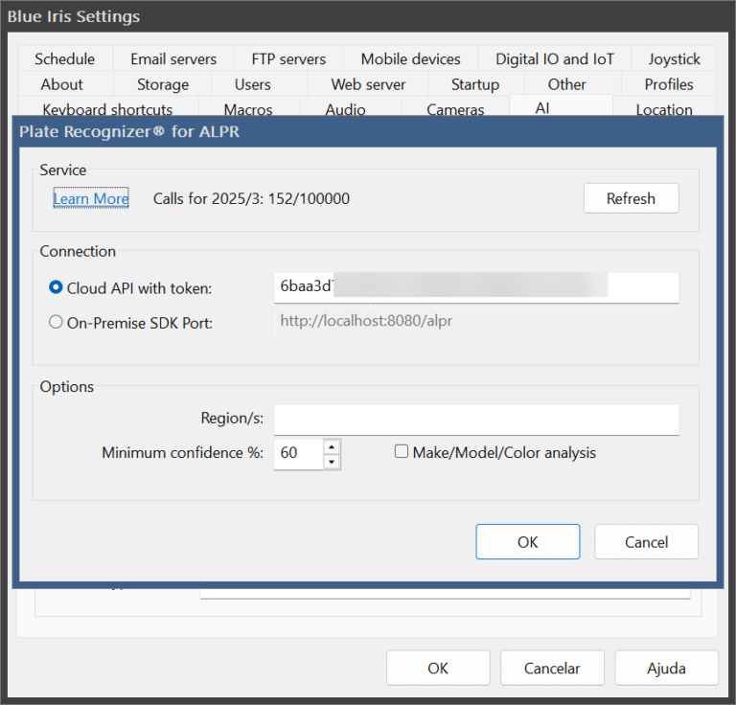Decrease minimum confidence with down arrow

click(332, 462)
